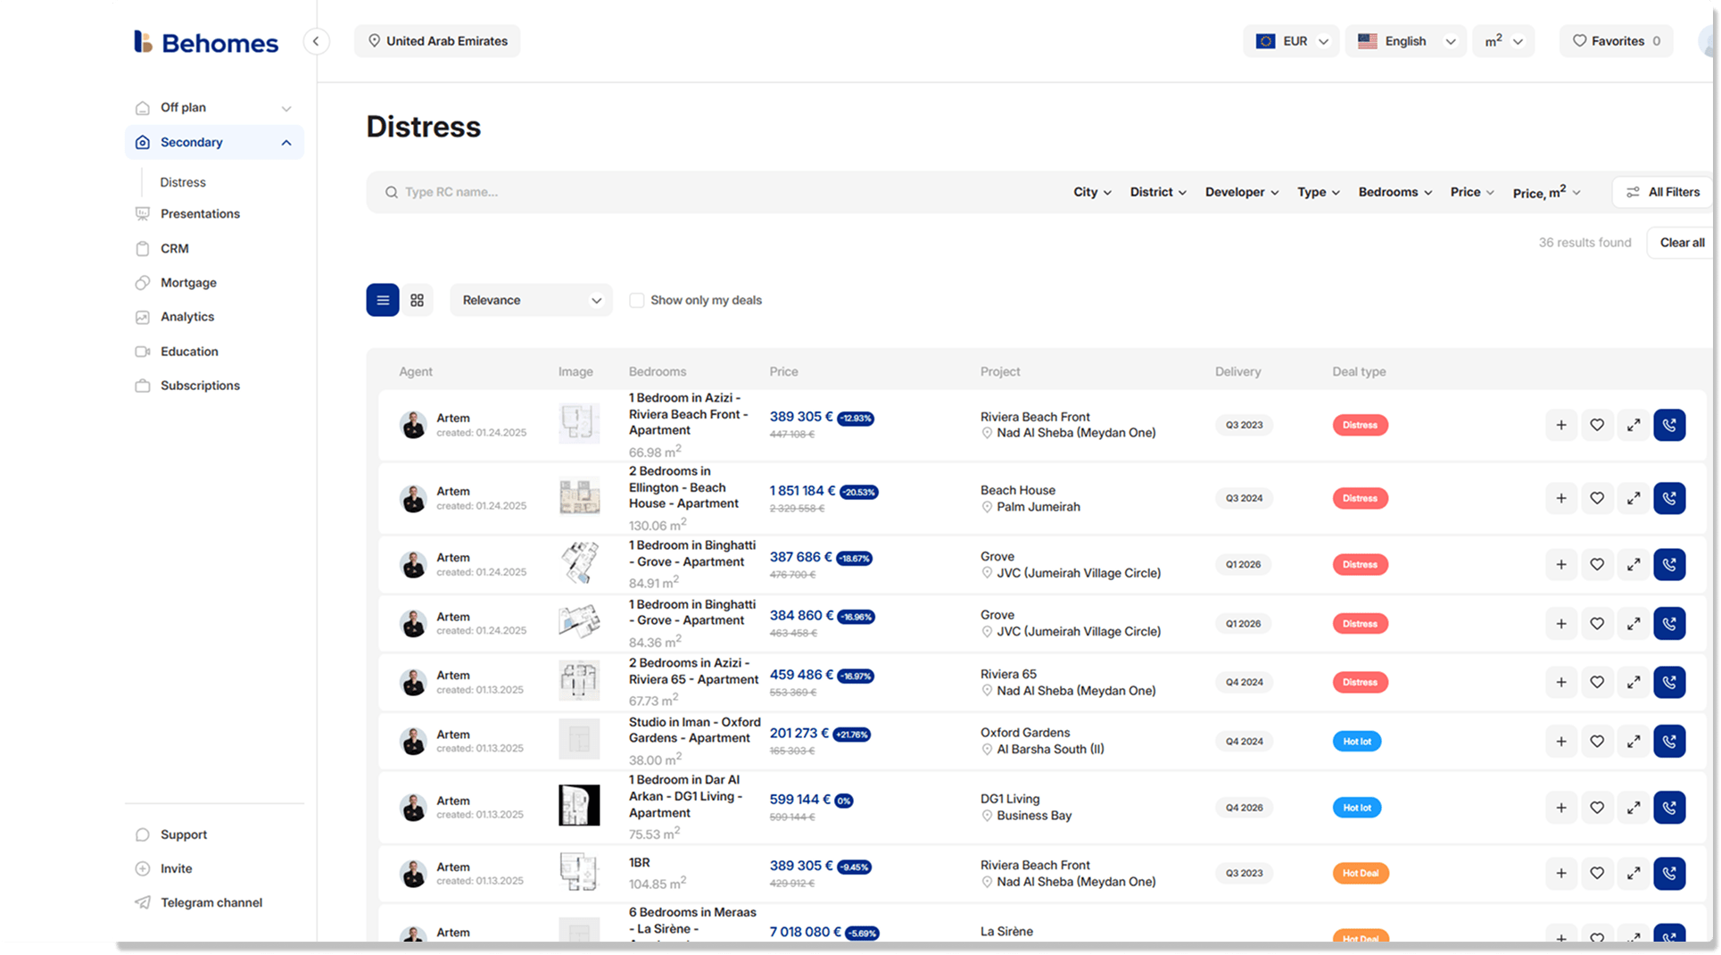Open the Telegram channel link
This screenshot has height=955, width=1721.
click(x=211, y=902)
